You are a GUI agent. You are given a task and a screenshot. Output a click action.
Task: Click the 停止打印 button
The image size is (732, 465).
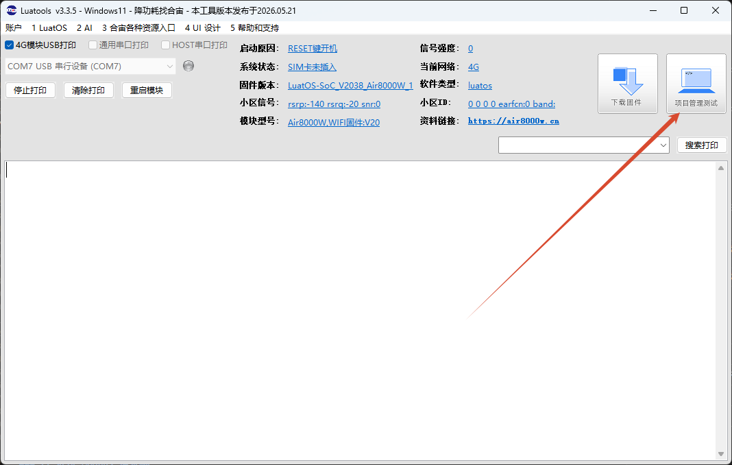pos(30,91)
